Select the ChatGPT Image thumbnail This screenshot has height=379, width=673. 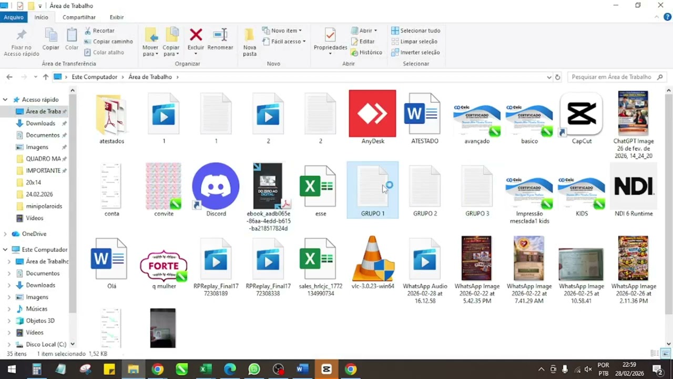(633, 114)
